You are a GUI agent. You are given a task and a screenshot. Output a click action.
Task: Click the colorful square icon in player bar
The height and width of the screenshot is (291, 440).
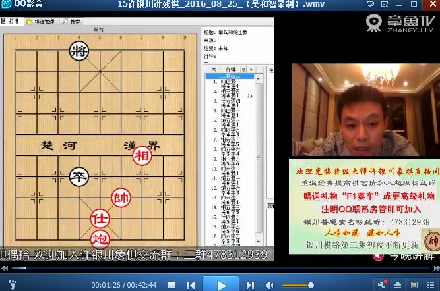coord(414,285)
